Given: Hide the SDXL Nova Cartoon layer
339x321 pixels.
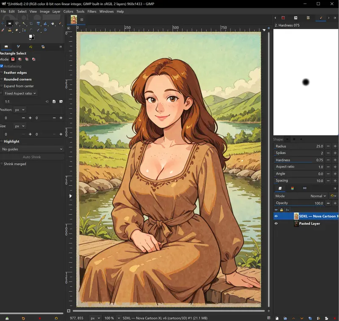Looking at the screenshot, I should 276,216.
